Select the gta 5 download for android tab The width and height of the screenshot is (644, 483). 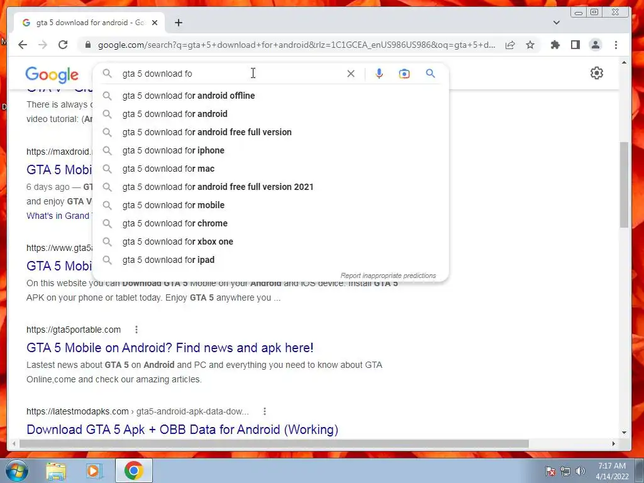pos(89,23)
